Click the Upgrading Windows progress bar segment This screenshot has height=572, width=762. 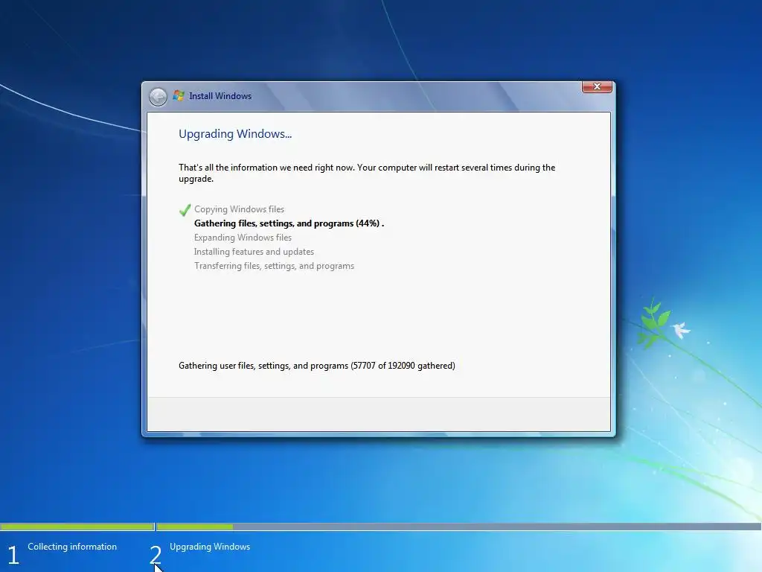tap(458, 527)
